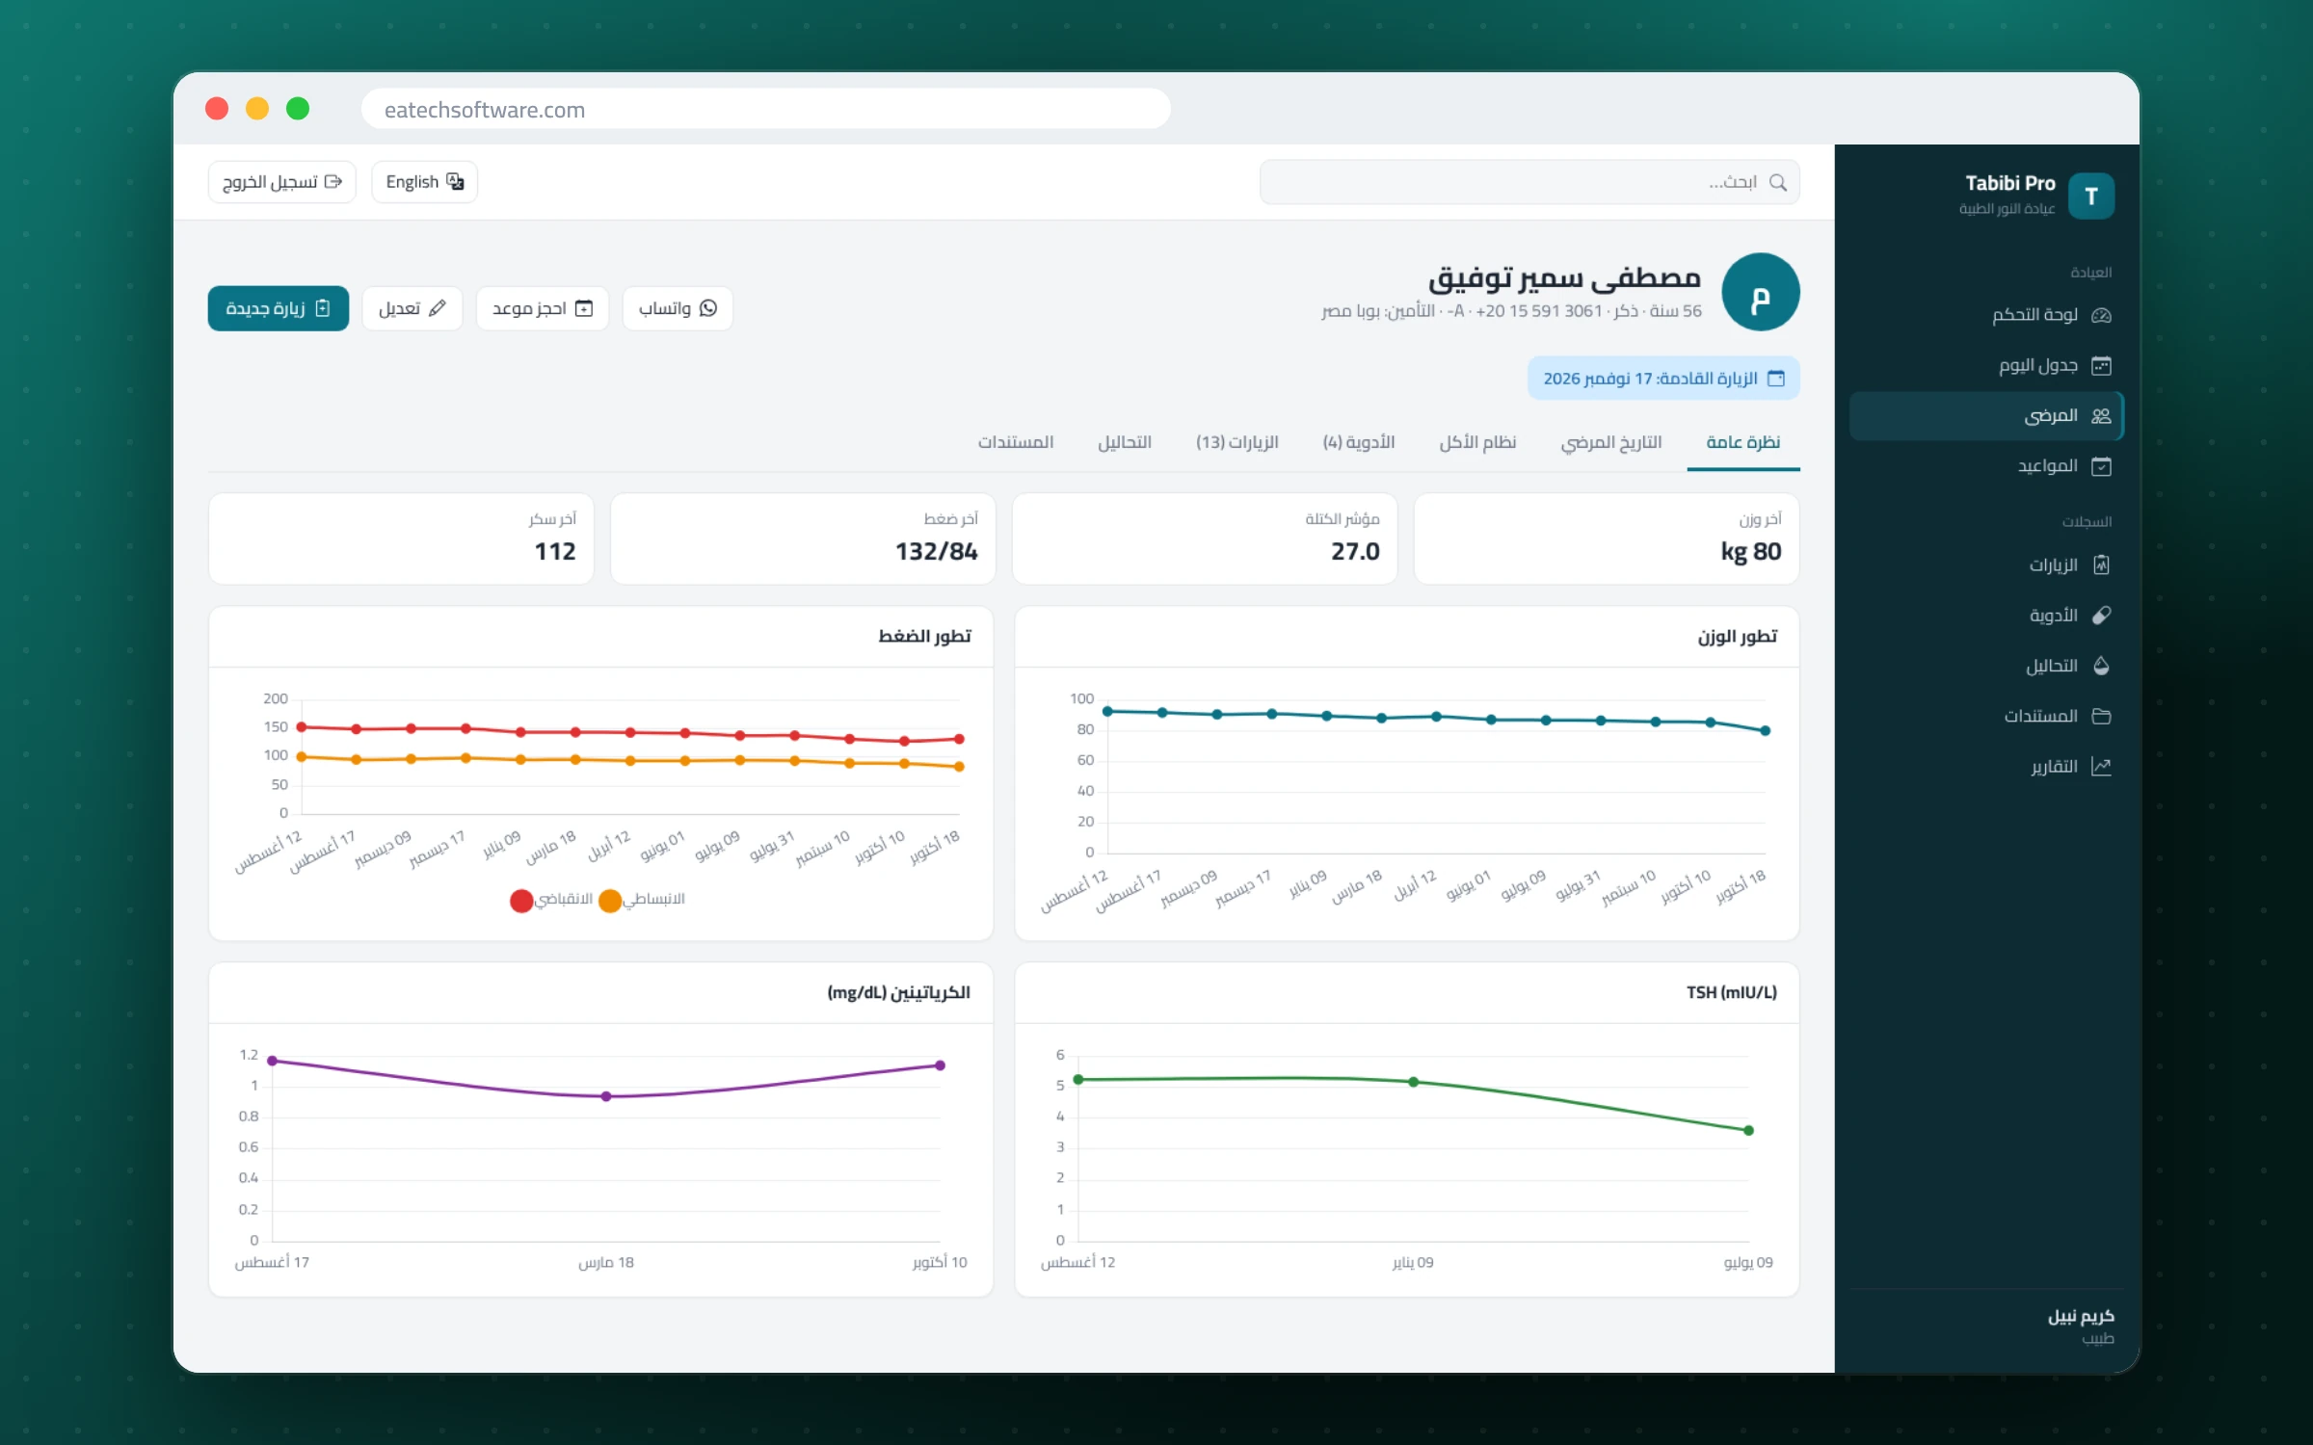Viewport: 2313px width, 1445px height.
Task: Click the lab tests droplet icon
Action: click(x=2101, y=666)
